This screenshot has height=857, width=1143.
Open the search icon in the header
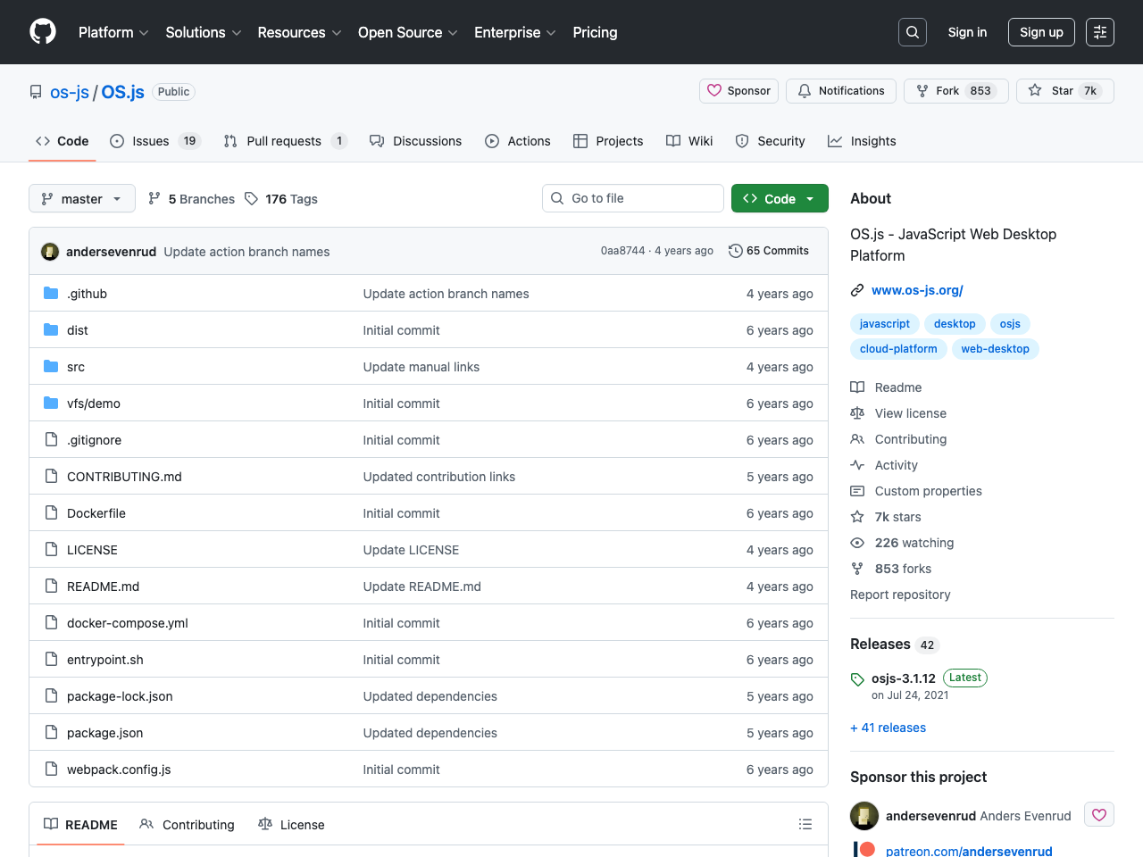tap(912, 31)
